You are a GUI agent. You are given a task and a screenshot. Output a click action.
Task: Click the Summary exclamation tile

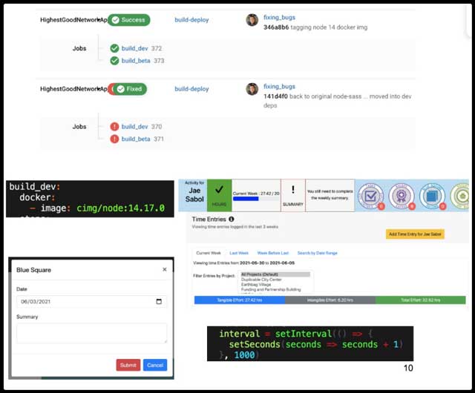[293, 196]
